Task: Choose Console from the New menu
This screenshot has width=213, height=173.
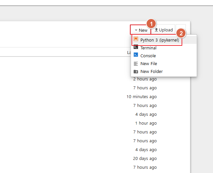Action: coord(164,56)
